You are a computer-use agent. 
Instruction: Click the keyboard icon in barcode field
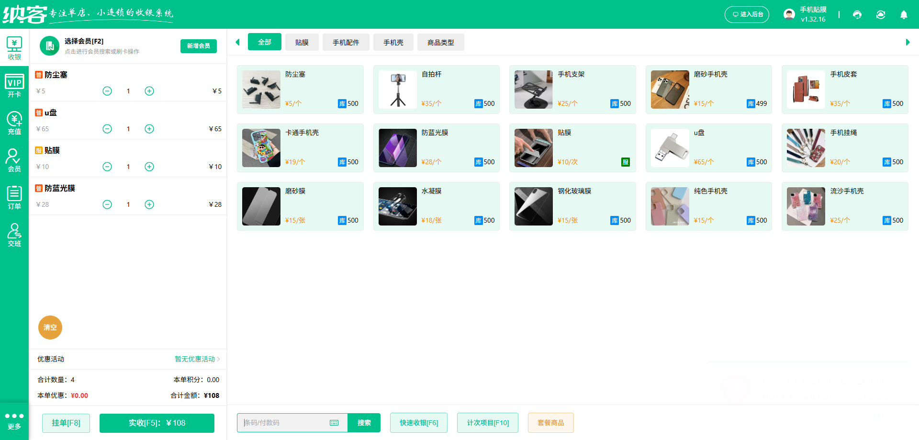[334, 423]
